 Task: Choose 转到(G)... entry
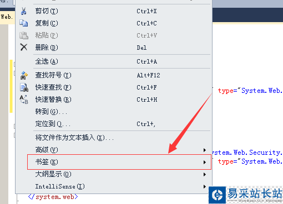[114, 112]
